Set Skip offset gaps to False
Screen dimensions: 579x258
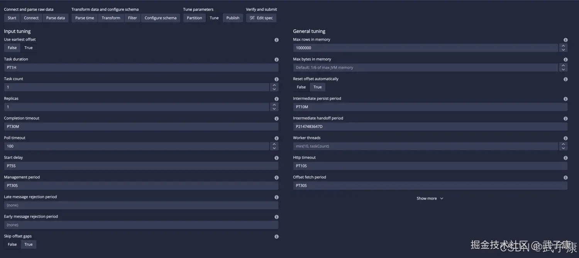(x=12, y=245)
